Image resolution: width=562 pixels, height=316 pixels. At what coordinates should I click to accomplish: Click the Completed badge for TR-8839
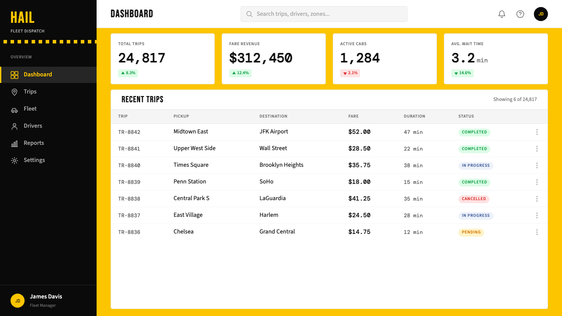click(x=474, y=182)
